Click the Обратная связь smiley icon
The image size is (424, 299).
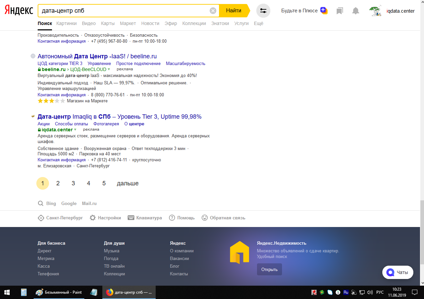pos(205,218)
